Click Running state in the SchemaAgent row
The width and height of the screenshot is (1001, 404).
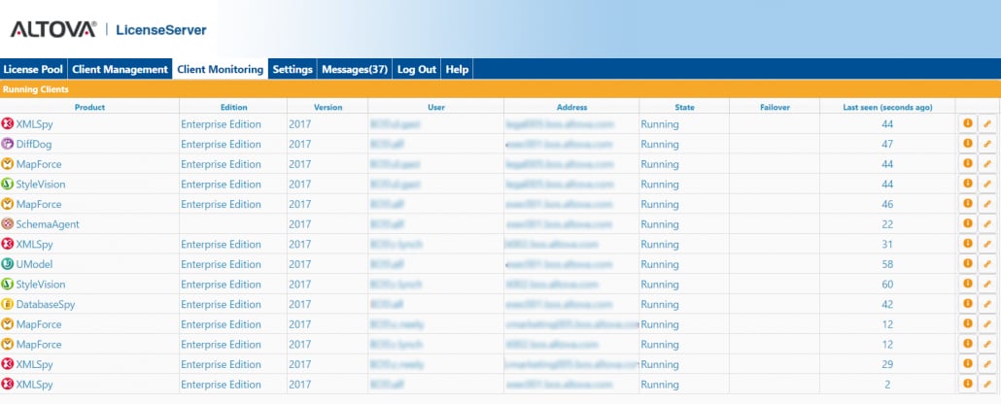(x=660, y=224)
